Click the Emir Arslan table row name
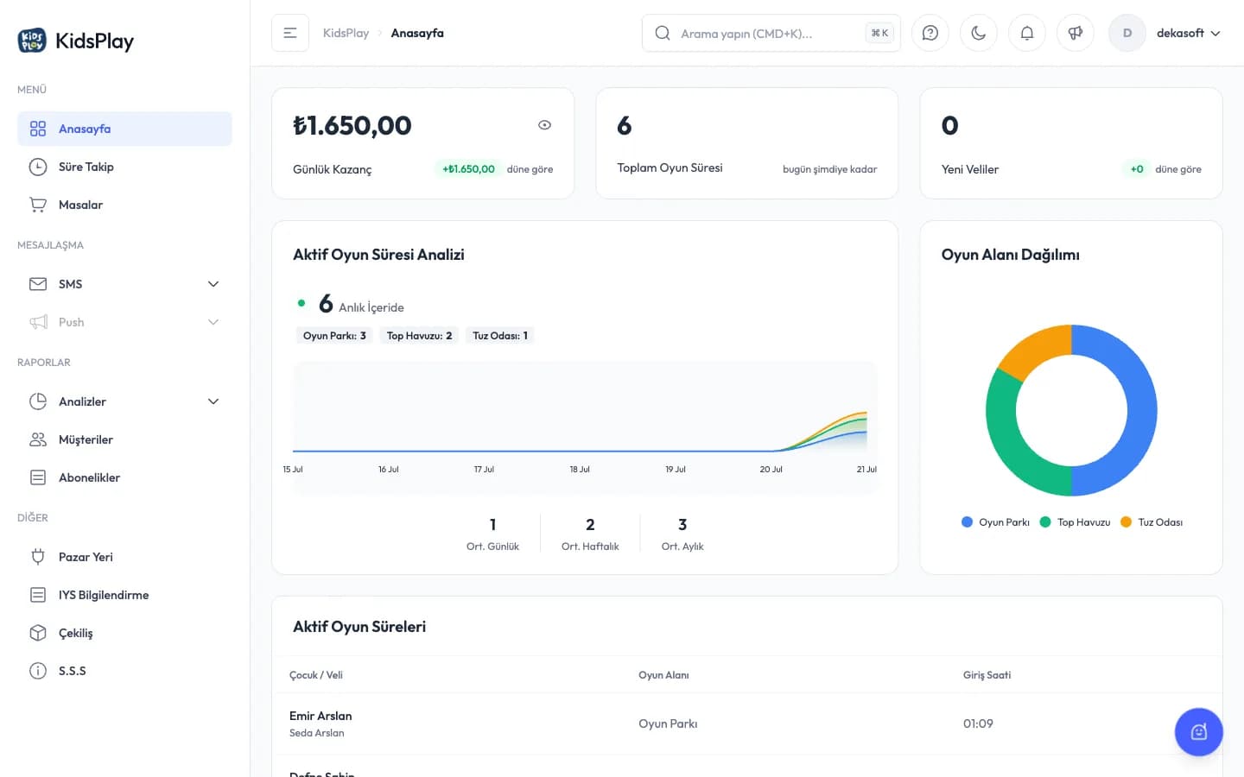Viewport: 1244px width, 777px height. [321, 716]
